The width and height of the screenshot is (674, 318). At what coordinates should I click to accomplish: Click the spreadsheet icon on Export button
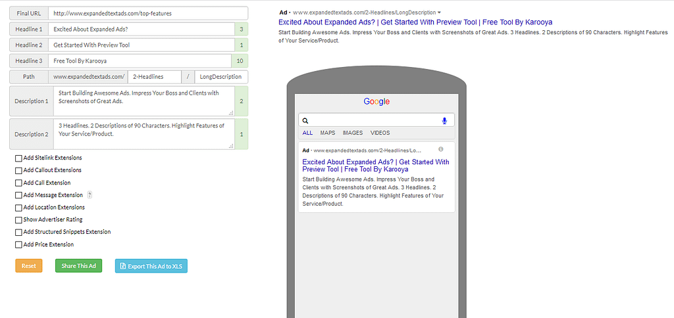click(123, 266)
